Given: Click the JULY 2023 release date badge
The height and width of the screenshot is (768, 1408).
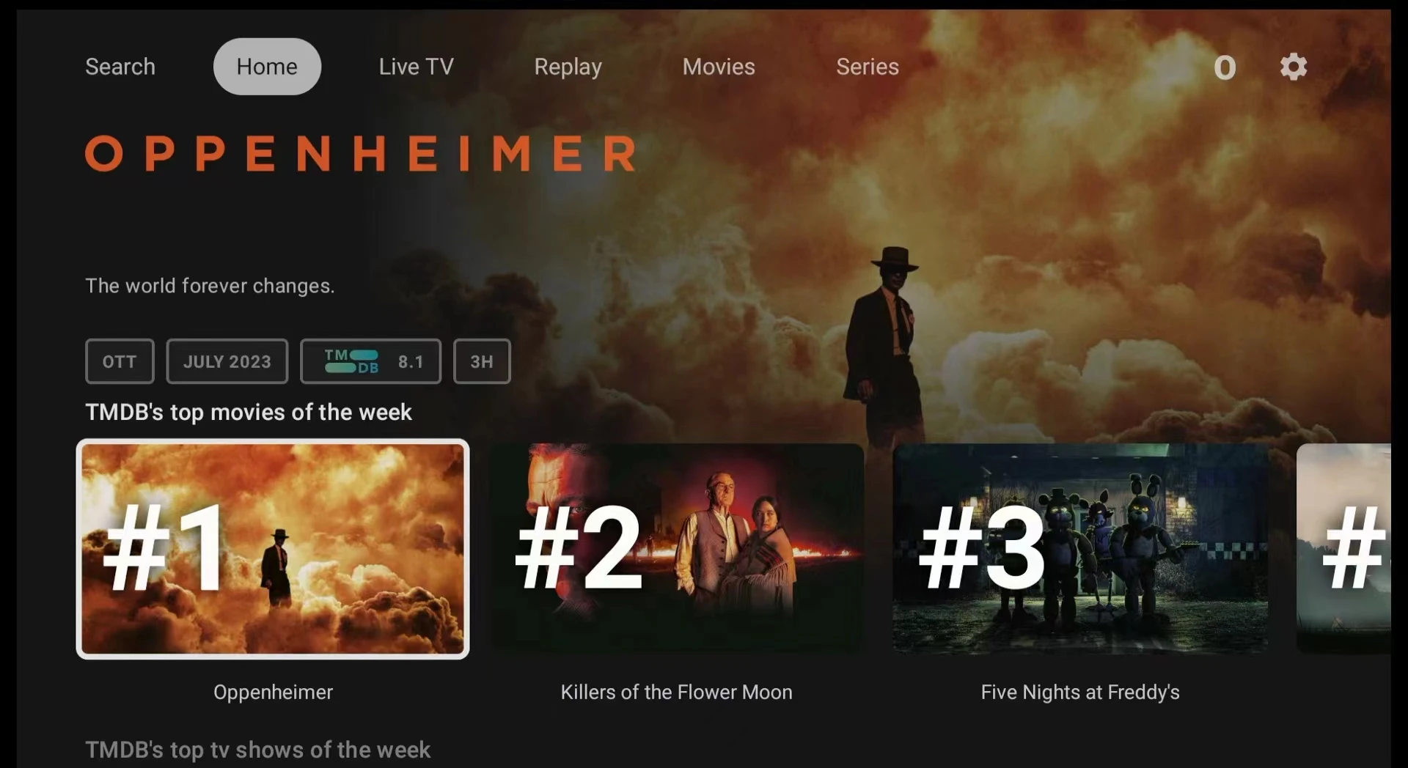Looking at the screenshot, I should pos(227,361).
